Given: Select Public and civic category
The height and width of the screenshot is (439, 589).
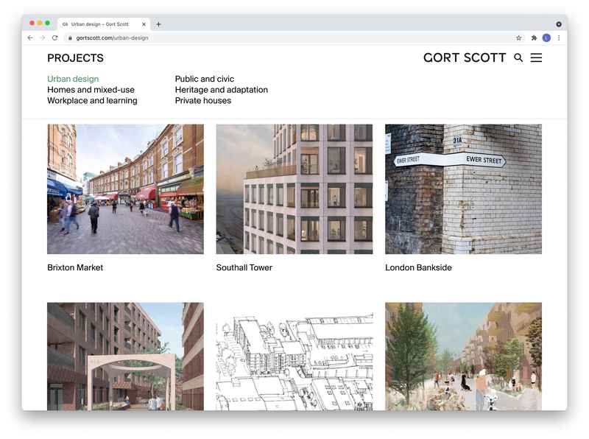Looking at the screenshot, I should [205, 79].
